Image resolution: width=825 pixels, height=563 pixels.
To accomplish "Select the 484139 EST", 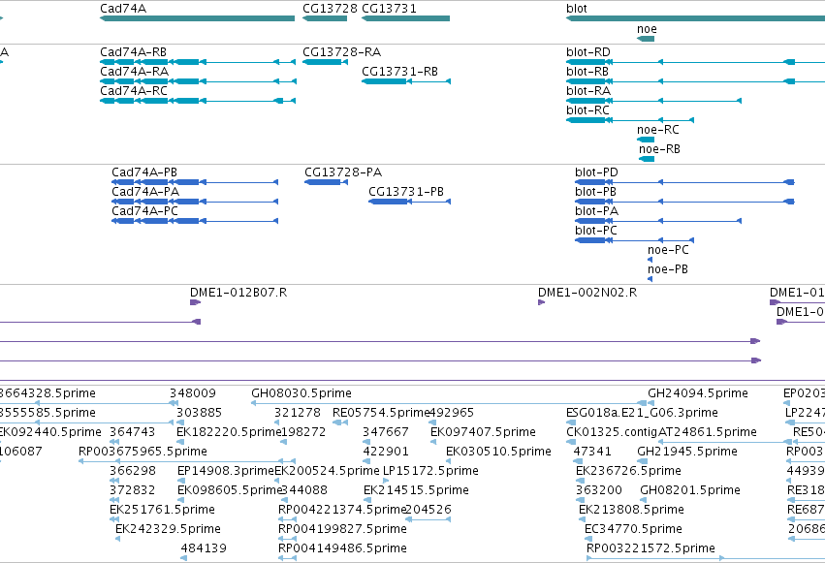I will tap(183, 558).
